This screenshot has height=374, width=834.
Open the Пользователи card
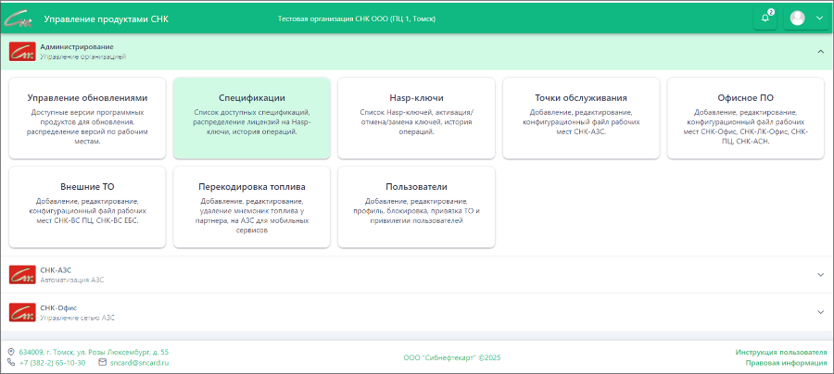point(416,207)
